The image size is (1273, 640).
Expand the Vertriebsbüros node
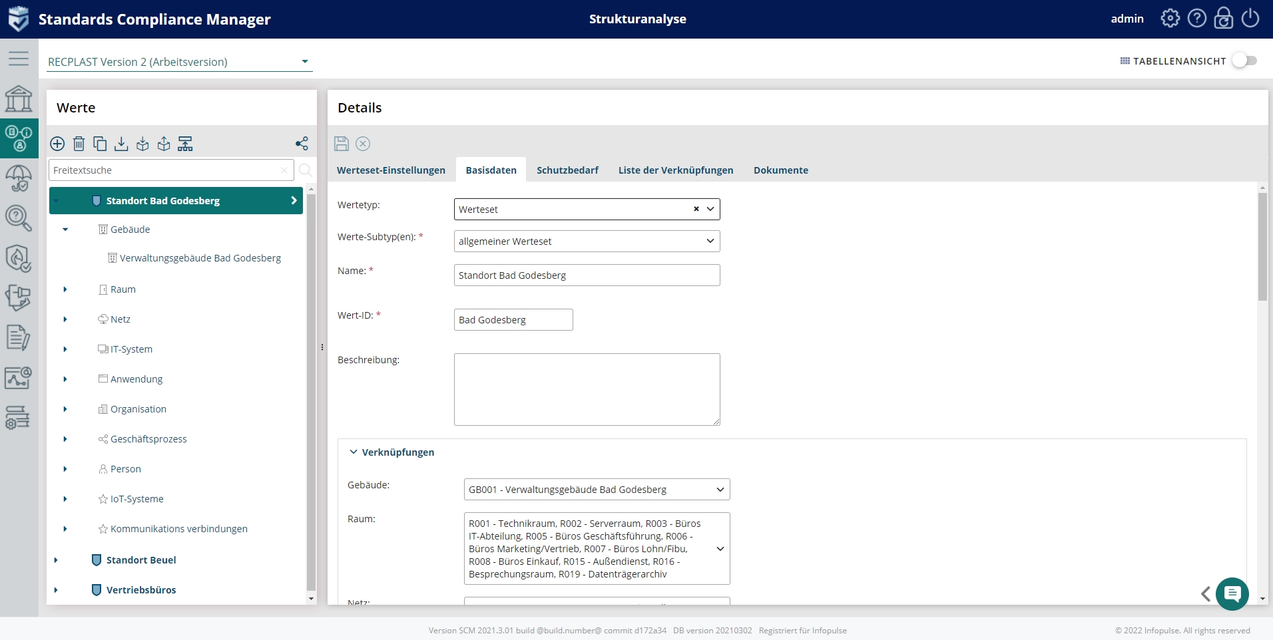click(x=56, y=590)
